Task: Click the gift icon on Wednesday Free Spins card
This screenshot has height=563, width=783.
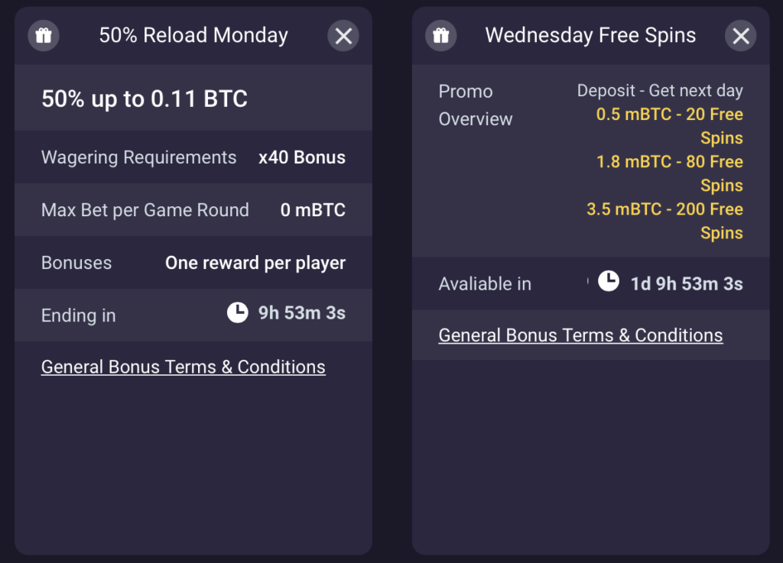Action: 441,35
